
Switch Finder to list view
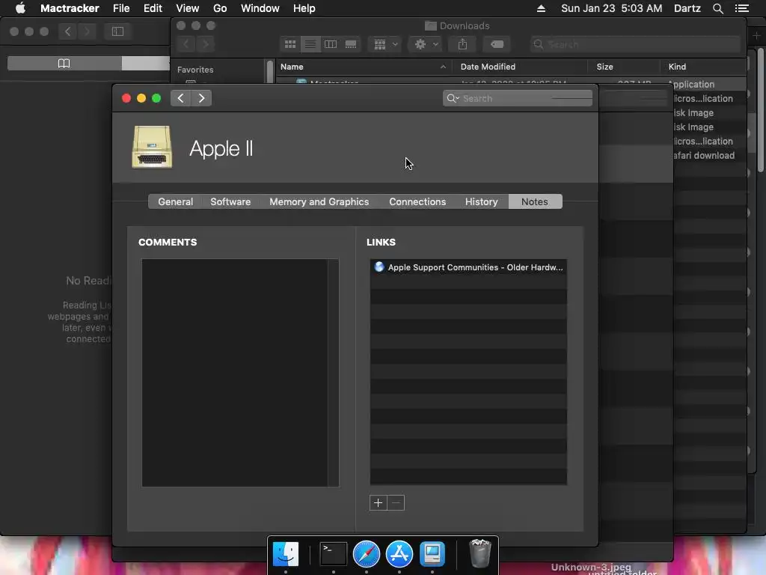(x=310, y=44)
